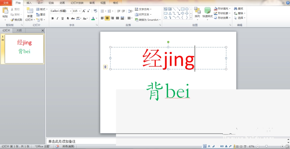Clear all formatting with the eraser icon

95,11
